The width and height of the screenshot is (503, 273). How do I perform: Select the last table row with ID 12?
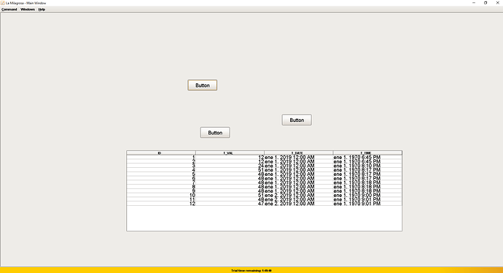265,204
